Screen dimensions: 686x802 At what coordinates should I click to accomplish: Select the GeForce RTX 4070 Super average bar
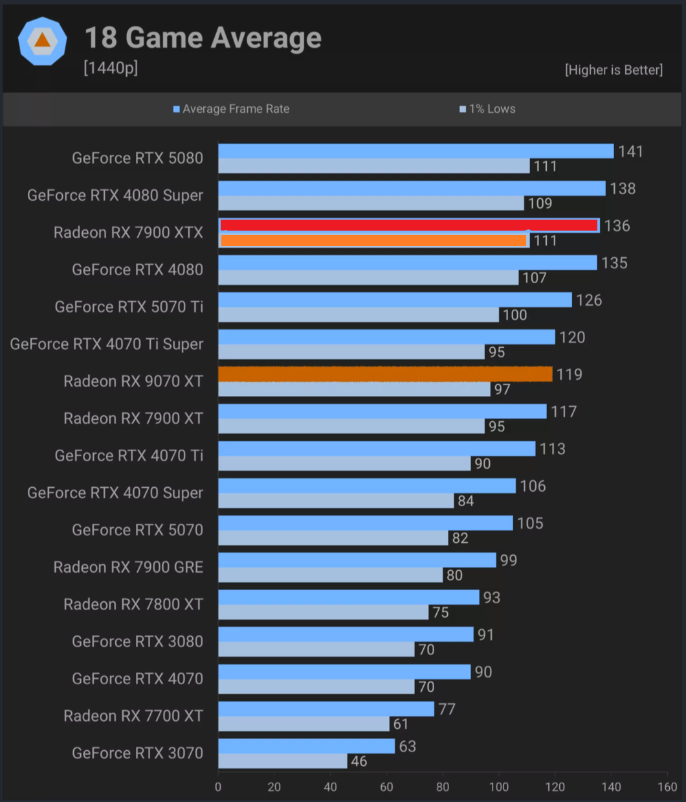point(367,485)
